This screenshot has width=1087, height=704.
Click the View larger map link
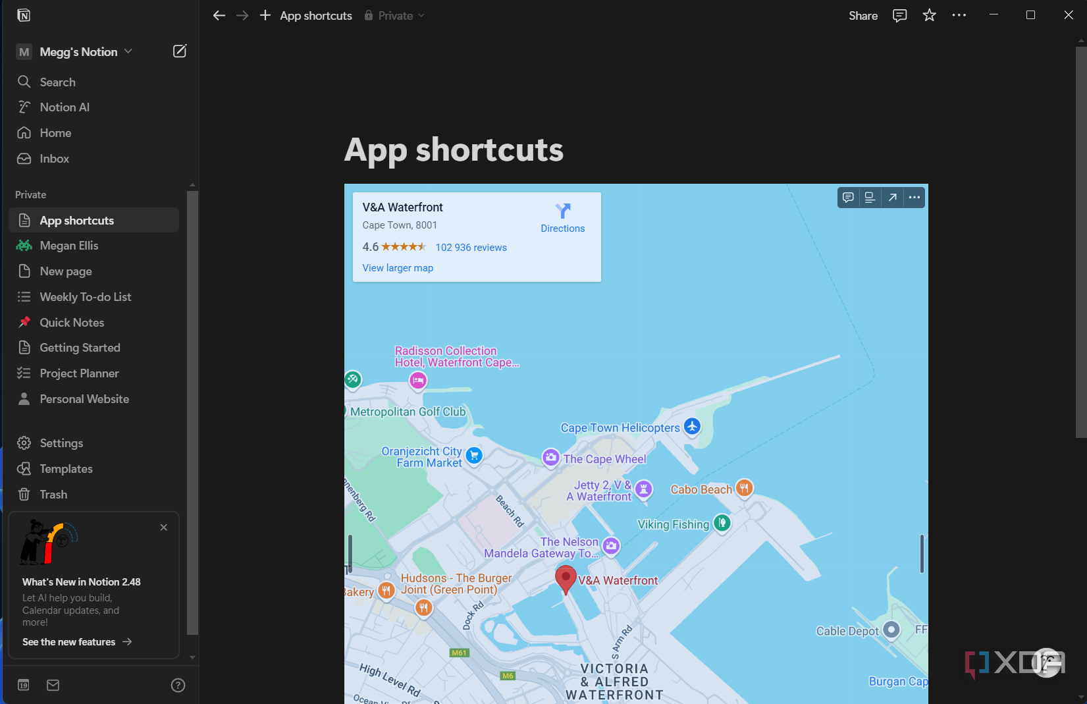click(x=398, y=268)
